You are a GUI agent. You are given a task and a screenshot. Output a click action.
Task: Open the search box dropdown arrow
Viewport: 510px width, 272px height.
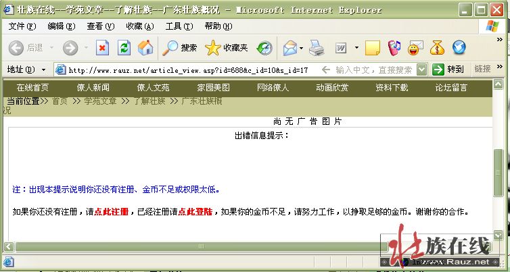[422, 70]
